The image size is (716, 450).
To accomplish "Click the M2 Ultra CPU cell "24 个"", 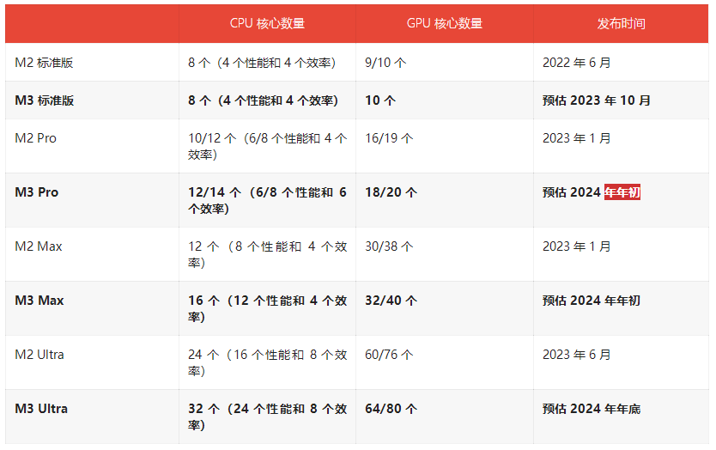I will (268, 362).
